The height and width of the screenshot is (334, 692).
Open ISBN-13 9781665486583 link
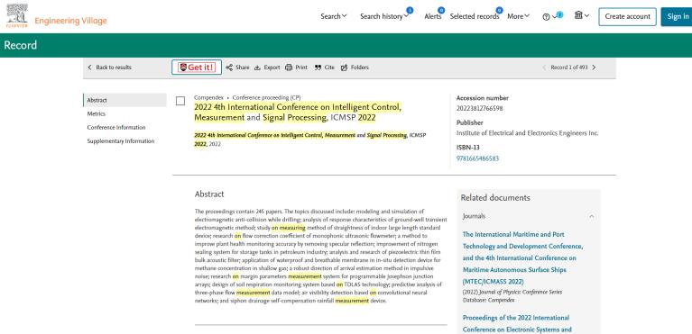[x=477, y=158]
